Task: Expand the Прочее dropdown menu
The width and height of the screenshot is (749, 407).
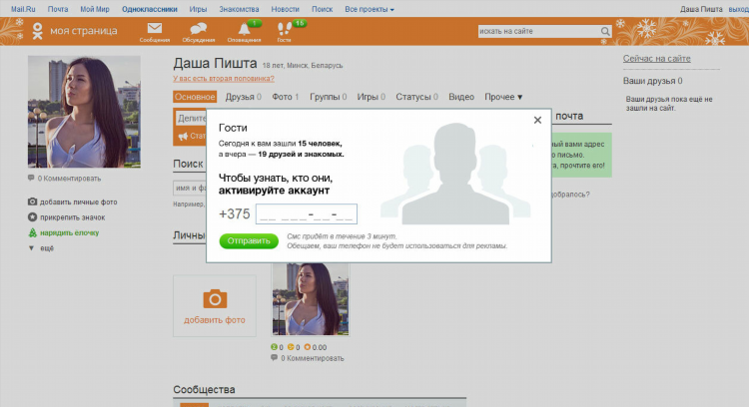Action: click(x=503, y=97)
